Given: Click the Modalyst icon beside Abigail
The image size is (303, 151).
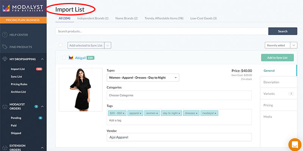Looking at the screenshot, I should (x=71, y=58).
